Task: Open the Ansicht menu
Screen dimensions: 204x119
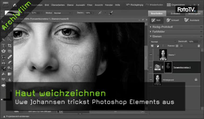Action: pyautogui.click(x=99, y=5)
